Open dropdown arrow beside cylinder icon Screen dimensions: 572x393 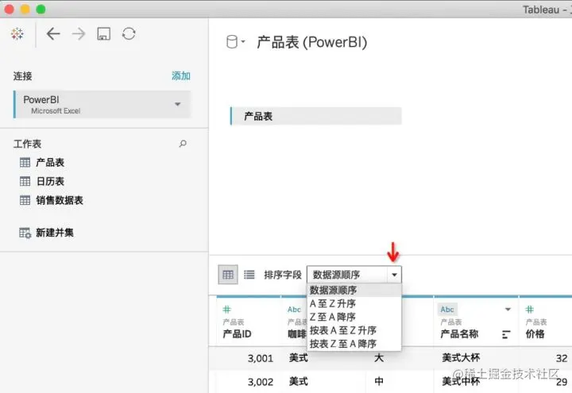click(x=243, y=41)
